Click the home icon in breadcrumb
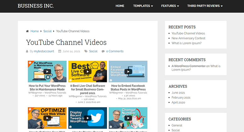This screenshot has height=132, width=244. coord(27,31)
